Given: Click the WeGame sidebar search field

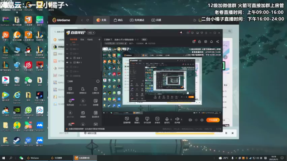Looking at the screenshot, I should pyautogui.click(x=59, y=32).
